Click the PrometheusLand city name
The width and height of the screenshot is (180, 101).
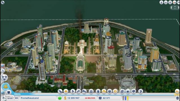pos(30,98)
